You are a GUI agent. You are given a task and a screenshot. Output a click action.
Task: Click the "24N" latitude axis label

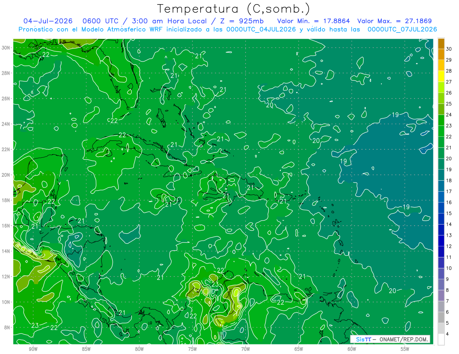(6, 124)
